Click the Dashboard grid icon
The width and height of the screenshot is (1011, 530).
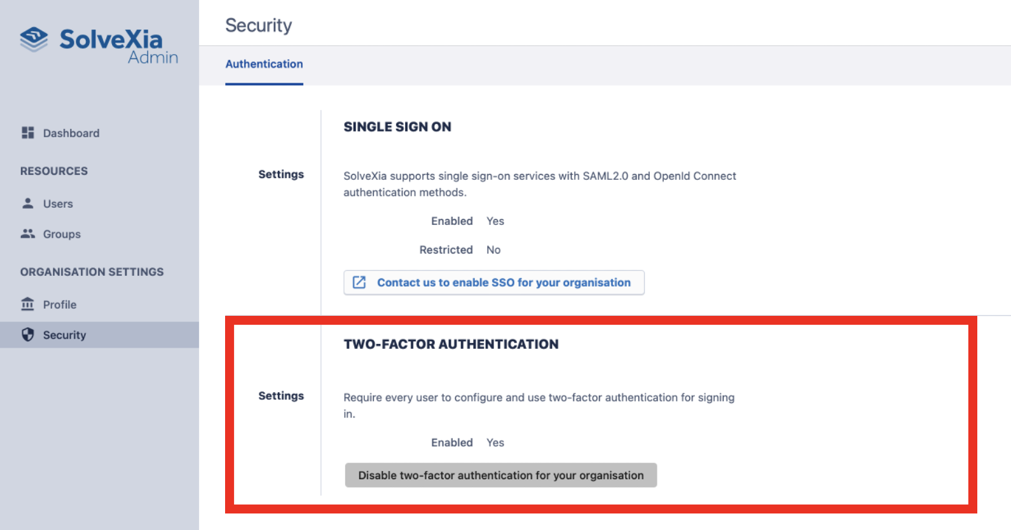pyautogui.click(x=28, y=133)
